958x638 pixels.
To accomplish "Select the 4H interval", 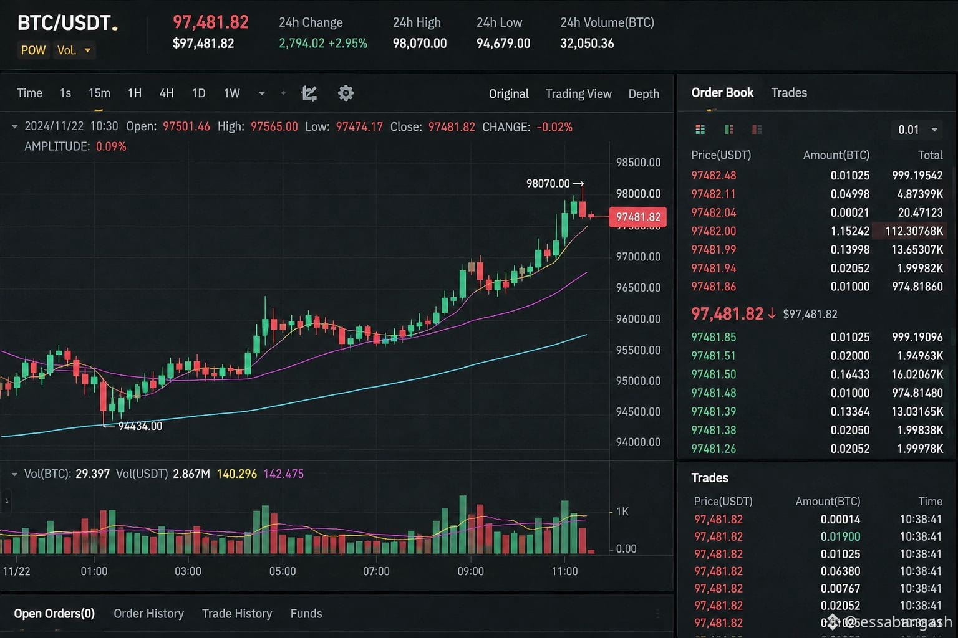I will pos(167,93).
